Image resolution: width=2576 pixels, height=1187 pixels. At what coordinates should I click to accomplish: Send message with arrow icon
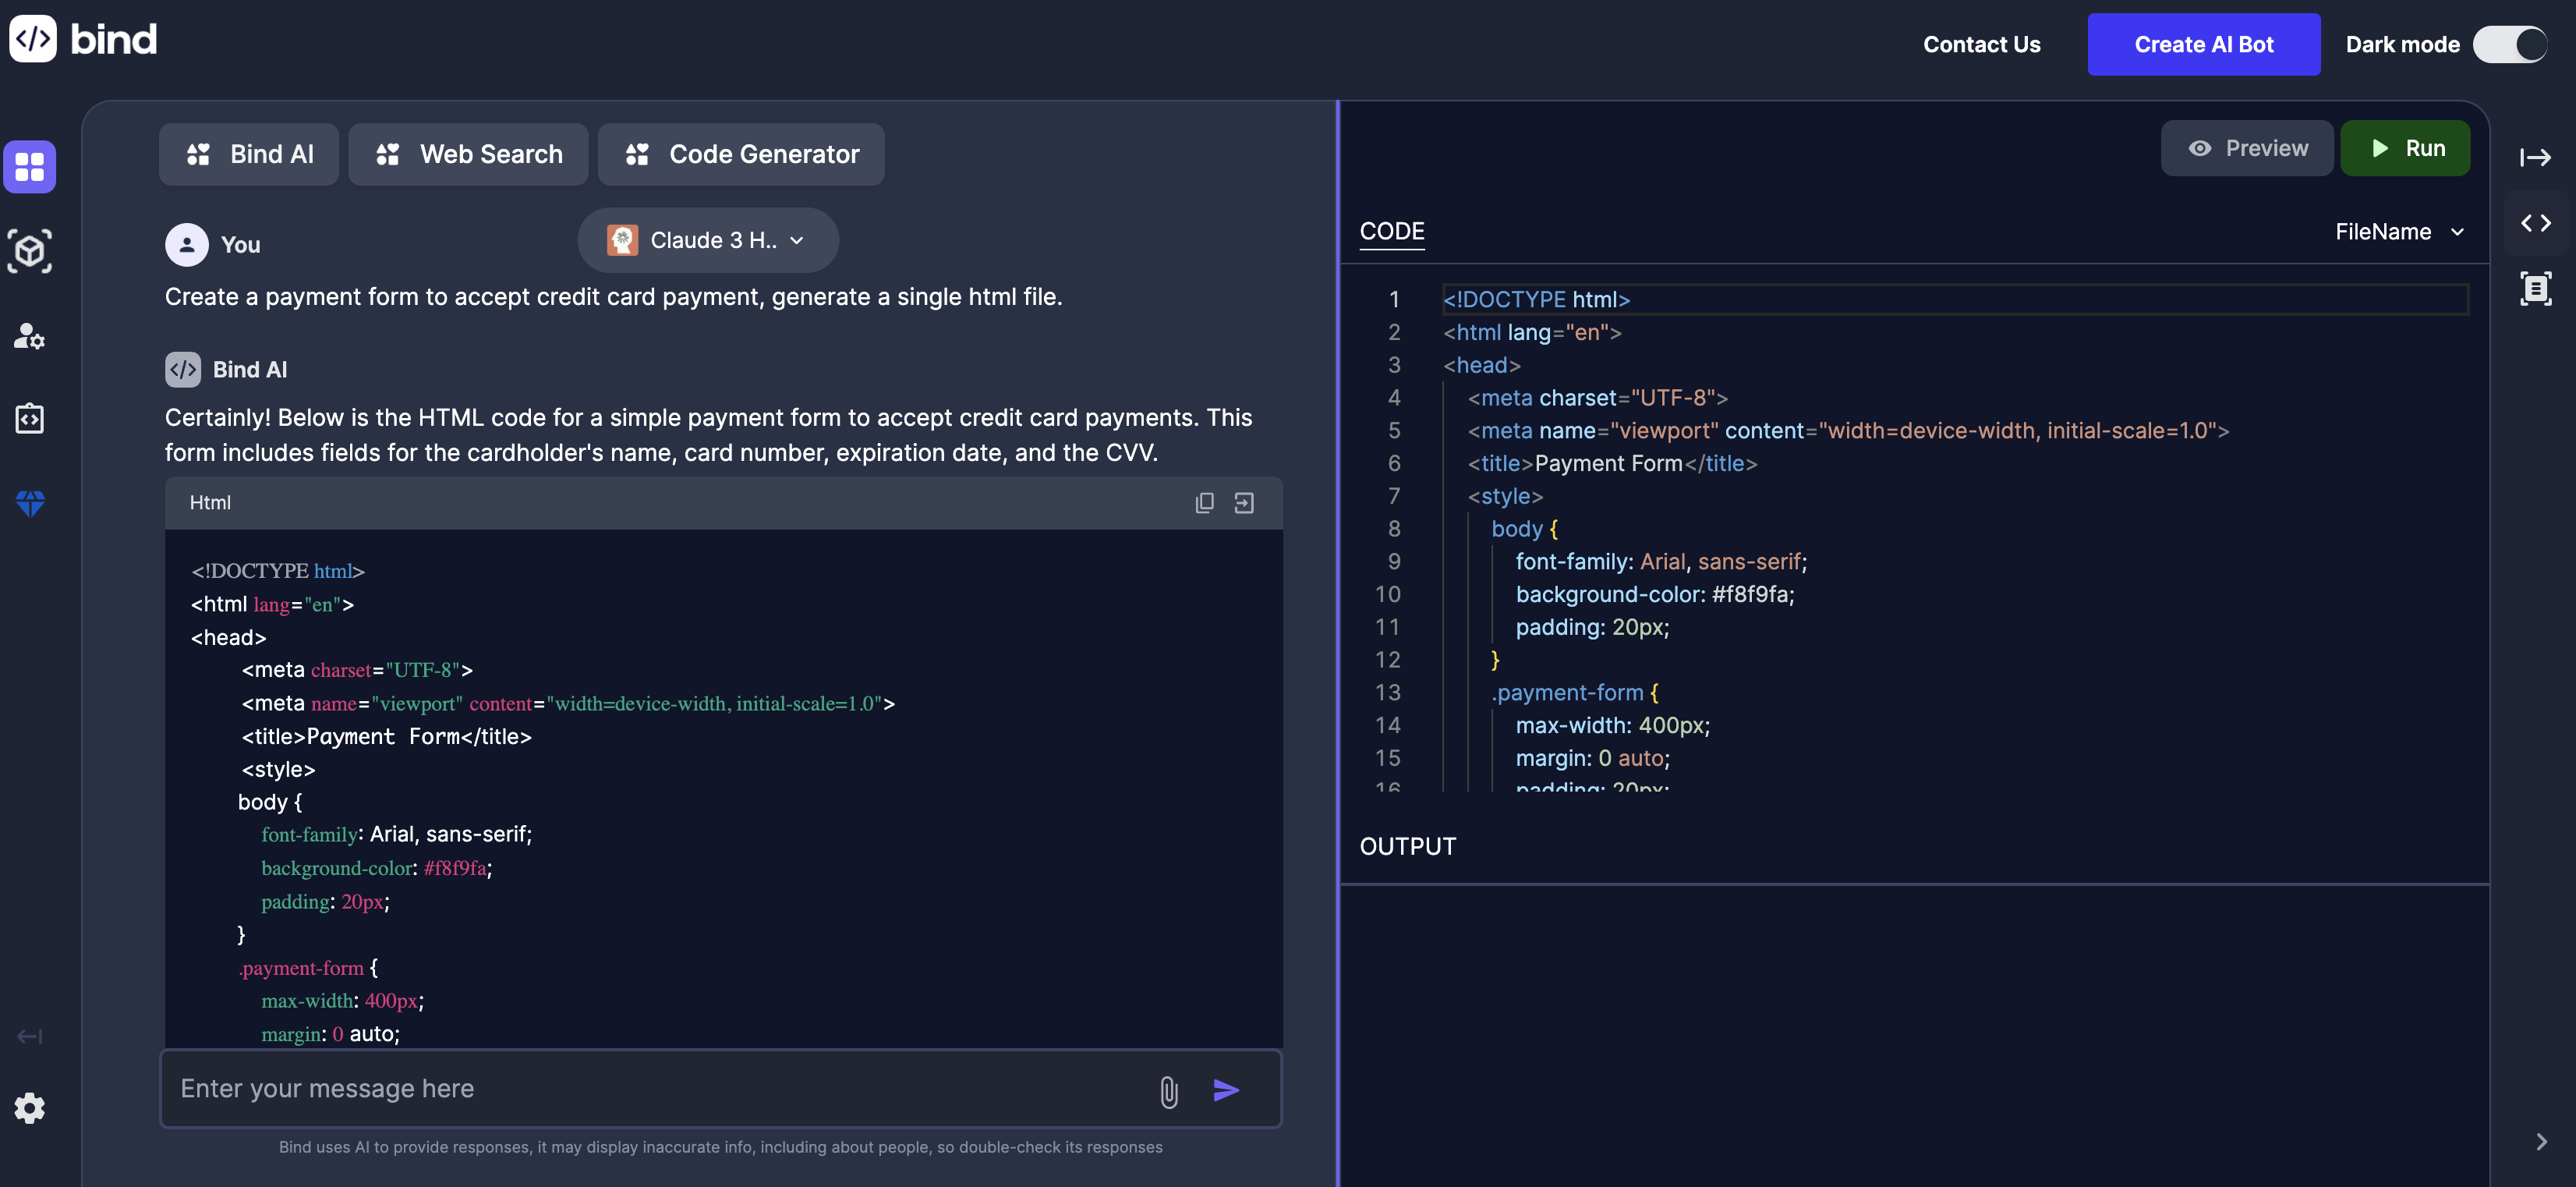[1227, 1090]
